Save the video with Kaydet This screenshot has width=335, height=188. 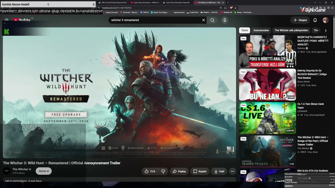[200, 171]
